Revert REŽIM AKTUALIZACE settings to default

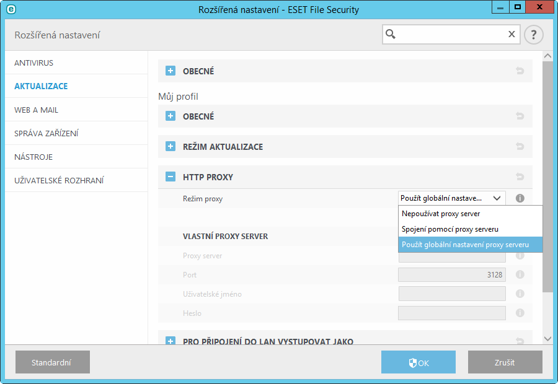520,146
